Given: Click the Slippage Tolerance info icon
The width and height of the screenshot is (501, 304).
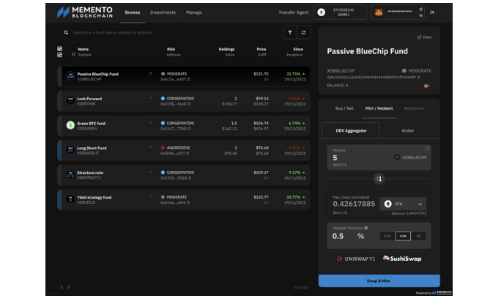Looking at the screenshot, I should pos(366,228).
